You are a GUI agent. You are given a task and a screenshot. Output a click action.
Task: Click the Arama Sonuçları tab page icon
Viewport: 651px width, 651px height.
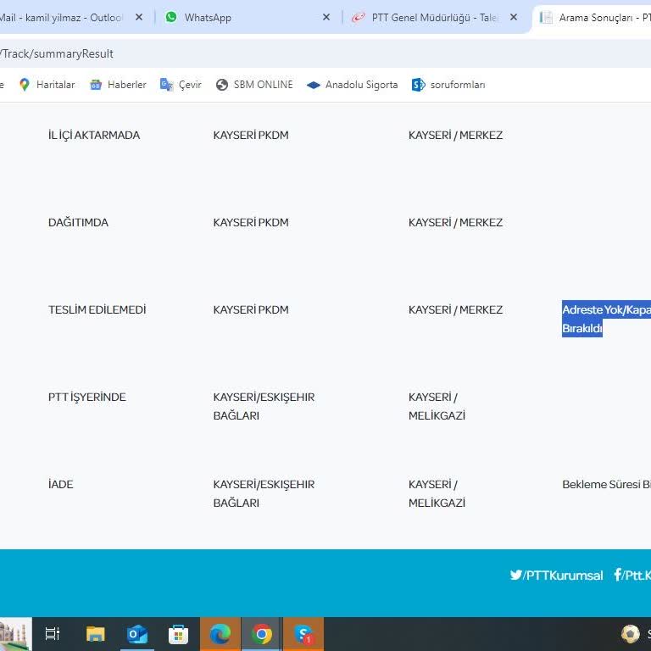point(546,18)
